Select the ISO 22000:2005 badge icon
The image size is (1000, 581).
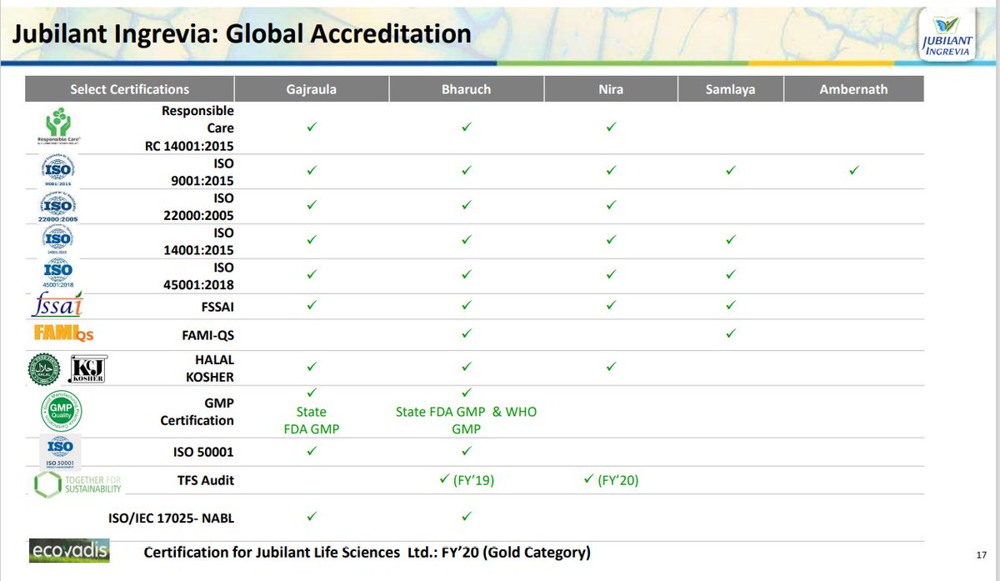(x=57, y=207)
